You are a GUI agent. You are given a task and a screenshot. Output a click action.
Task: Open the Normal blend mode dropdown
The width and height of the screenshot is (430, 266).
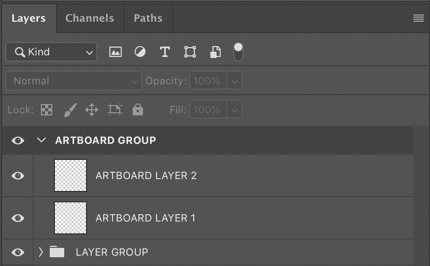74,81
